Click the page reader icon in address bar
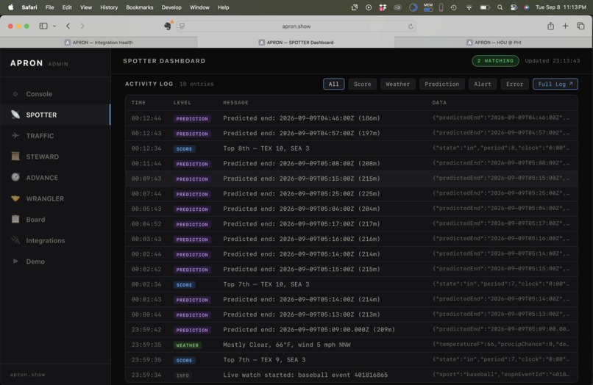Image resolution: width=593 pixels, height=385 pixels. coord(182,26)
